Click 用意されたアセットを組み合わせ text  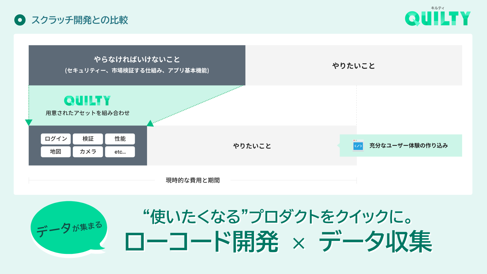click(88, 113)
